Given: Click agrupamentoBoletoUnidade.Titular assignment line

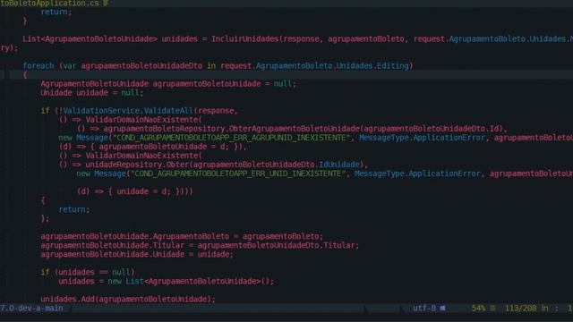Looking at the screenshot, I should point(200,245).
